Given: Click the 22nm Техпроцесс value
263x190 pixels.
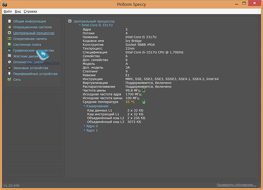Looking at the screenshot, I should point(130,49).
